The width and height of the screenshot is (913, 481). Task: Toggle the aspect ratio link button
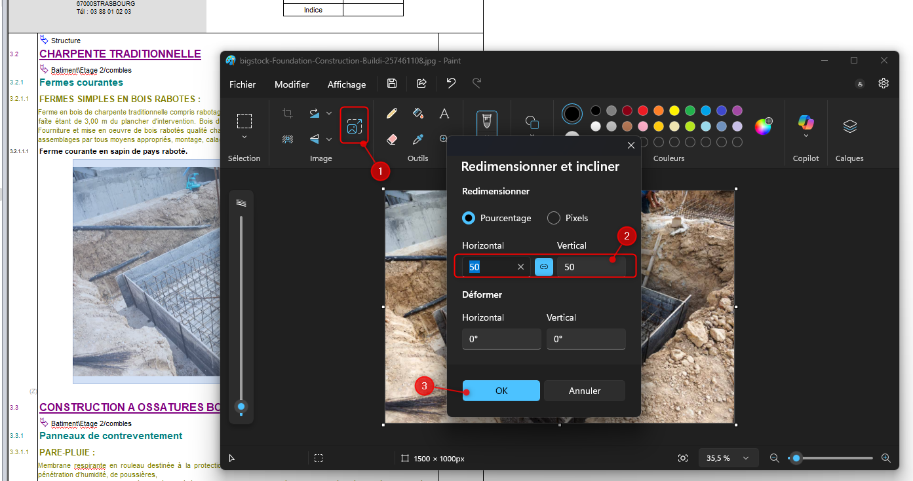click(544, 267)
